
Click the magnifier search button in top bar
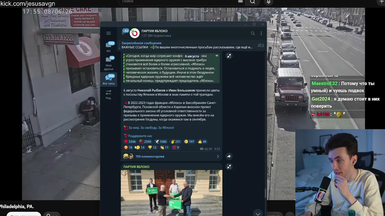[253, 2]
